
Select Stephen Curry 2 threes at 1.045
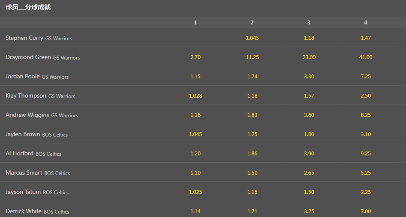point(252,38)
